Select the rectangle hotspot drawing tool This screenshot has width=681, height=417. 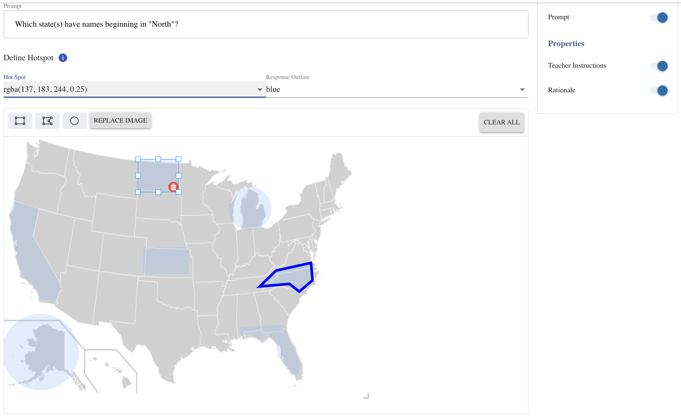point(20,121)
